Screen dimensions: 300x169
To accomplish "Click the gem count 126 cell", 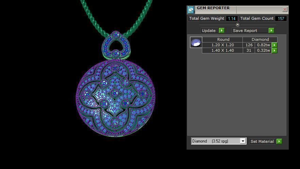I will [249, 45].
